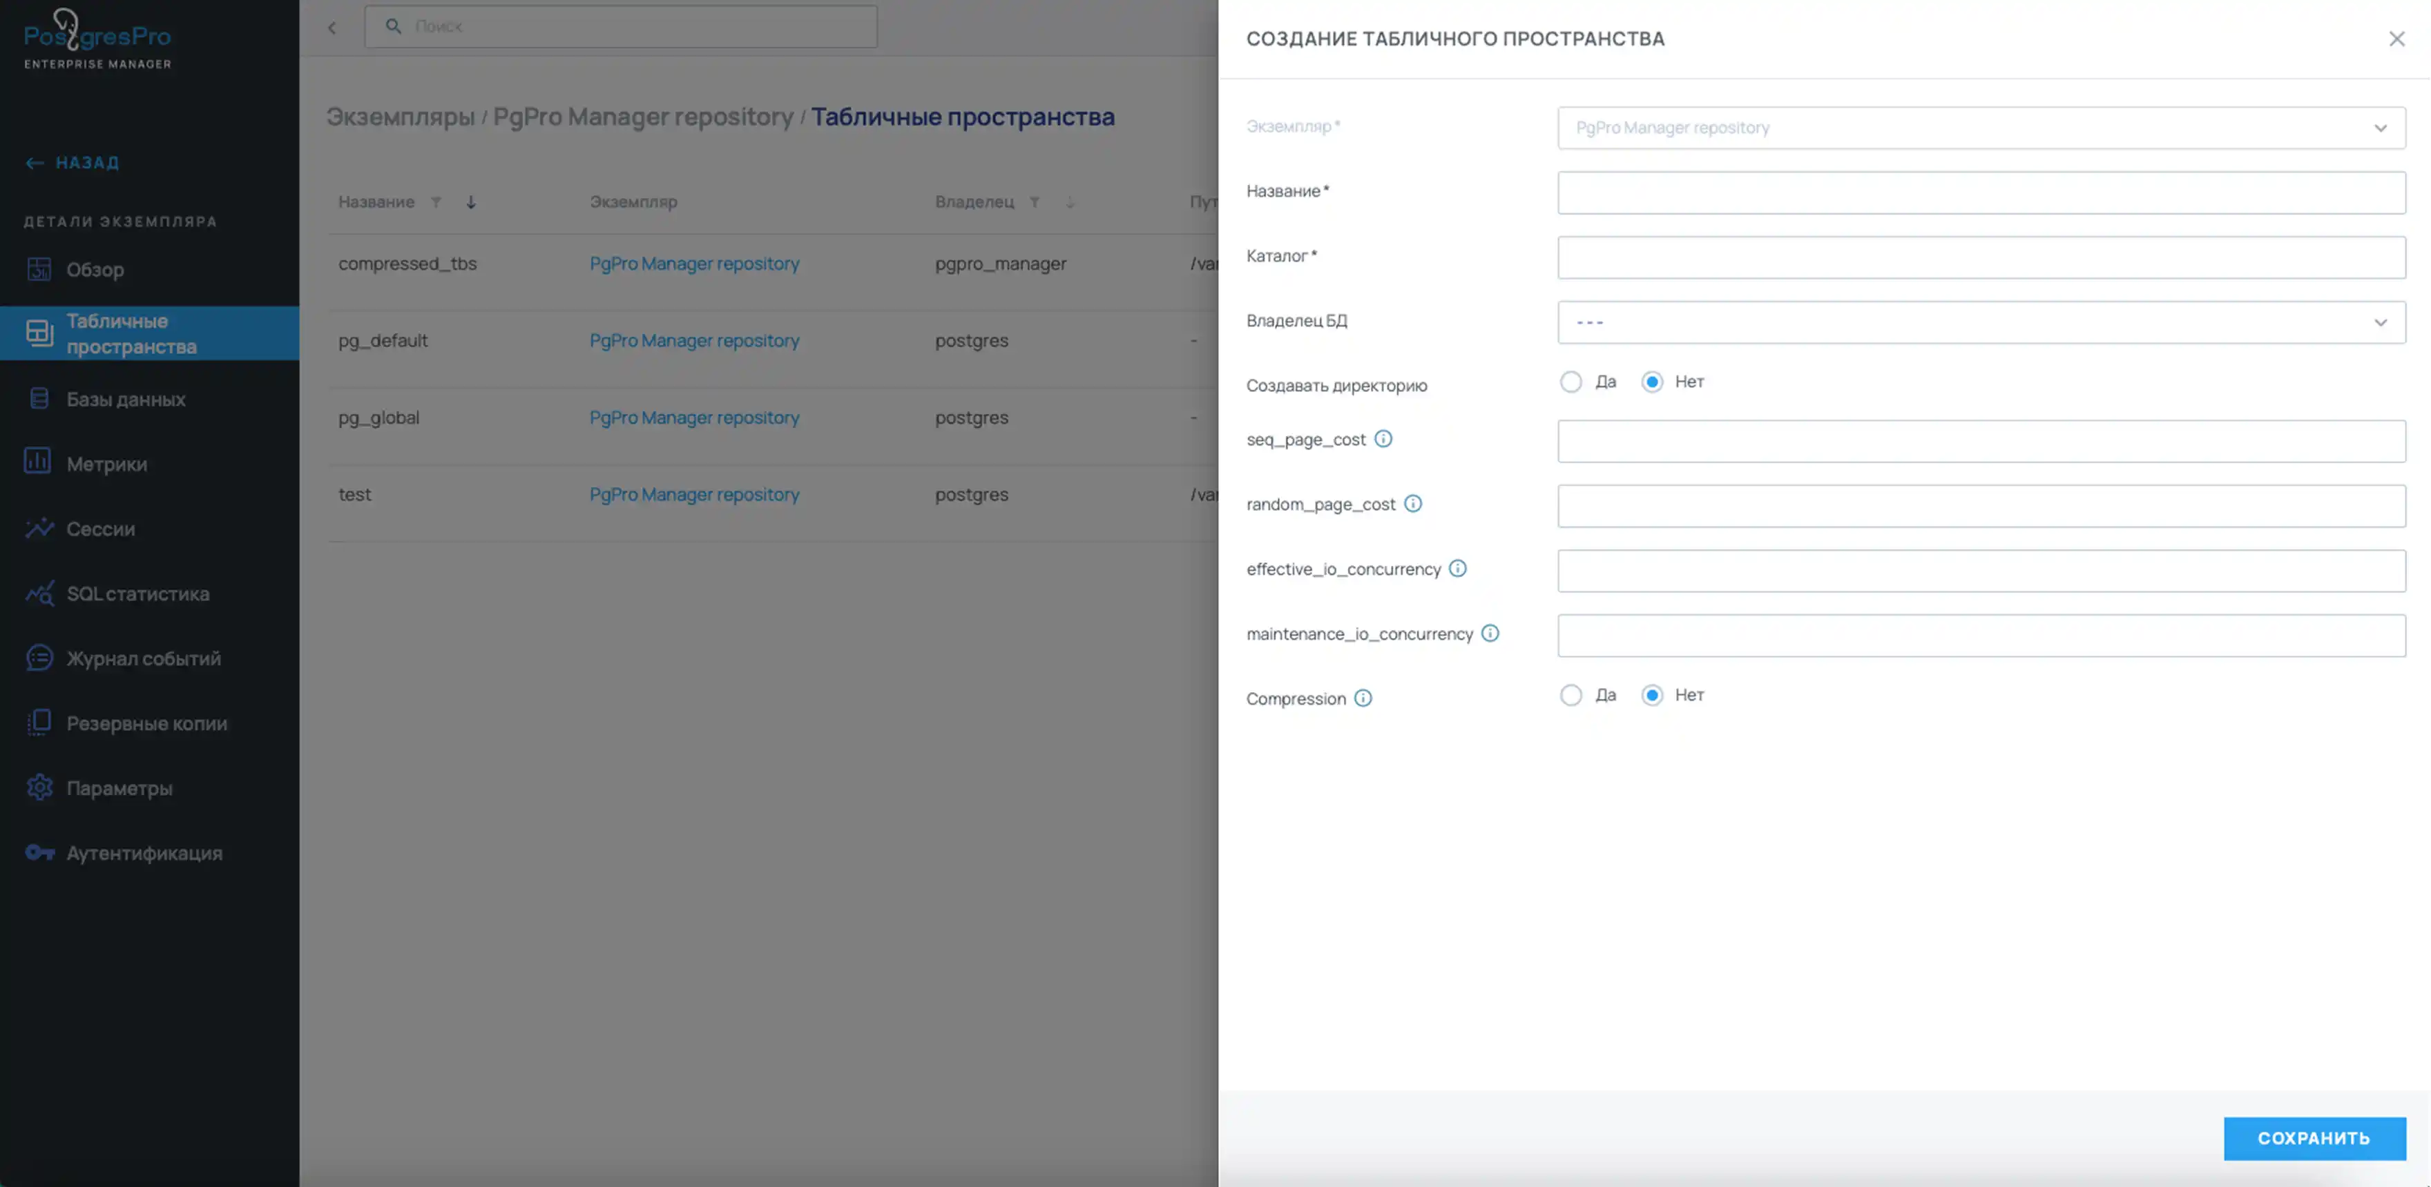The height and width of the screenshot is (1187, 2431).
Task: Click the effective_io_concurrency info icon
Action: click(1457, 569)
